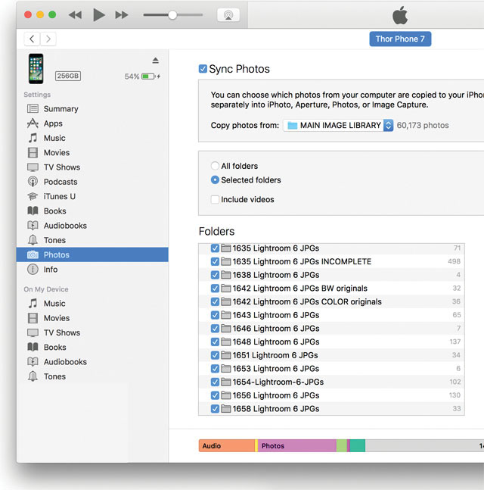Click Movies icon under On My Device
This screenshot has width=484, height=490.
point(33,318)
